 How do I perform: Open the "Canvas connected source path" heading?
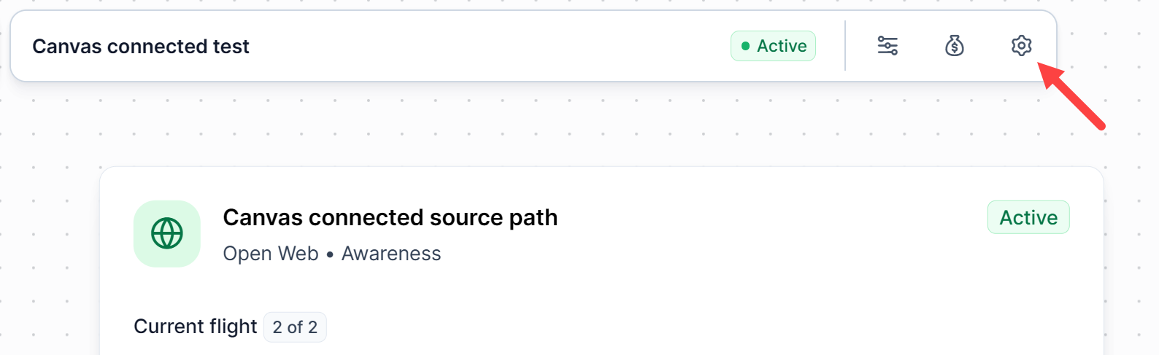390,217
